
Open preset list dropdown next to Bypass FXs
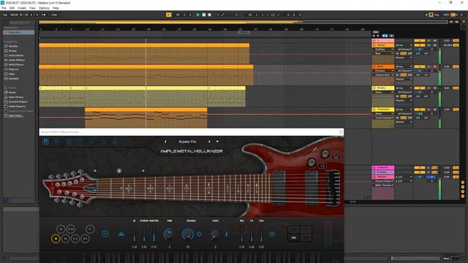[217, 142]
